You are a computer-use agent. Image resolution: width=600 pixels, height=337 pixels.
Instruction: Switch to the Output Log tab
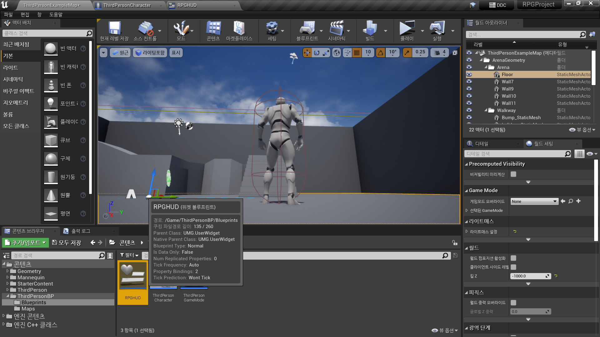click(81, 231)
